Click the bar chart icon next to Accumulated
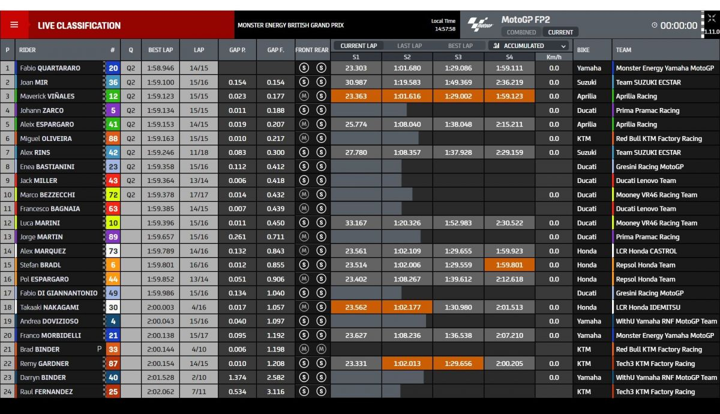 pyautogui.click(x=496, y=46)
